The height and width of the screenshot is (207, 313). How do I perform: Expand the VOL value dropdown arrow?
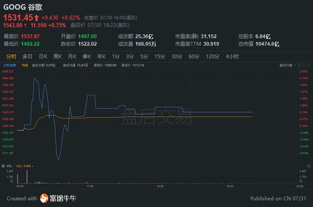pos(33,166)
